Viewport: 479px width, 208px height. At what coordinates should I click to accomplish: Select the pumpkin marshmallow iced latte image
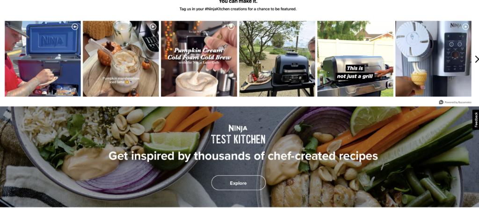(121, 59)
